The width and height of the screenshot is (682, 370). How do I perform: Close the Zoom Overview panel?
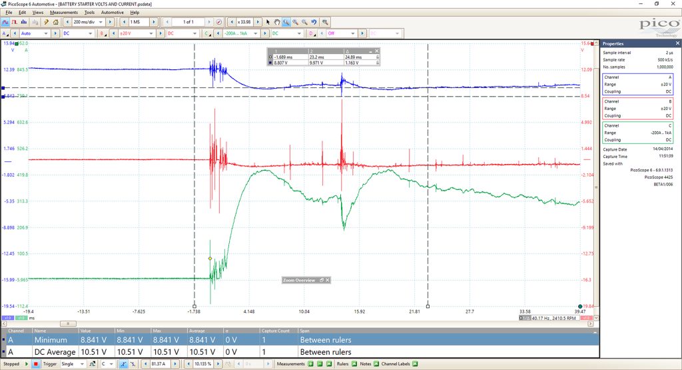point(328,280)
